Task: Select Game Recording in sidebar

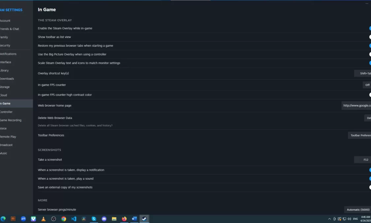Action: 11,120
